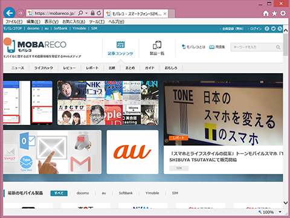Open the 用語集 glossary link
Viewport: 290px width, 218px height.
217,47
